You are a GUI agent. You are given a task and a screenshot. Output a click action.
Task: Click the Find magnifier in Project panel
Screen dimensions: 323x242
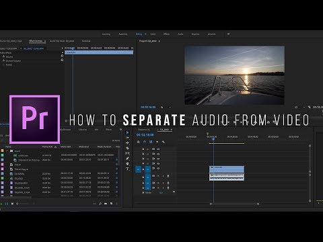click(100, 204)
